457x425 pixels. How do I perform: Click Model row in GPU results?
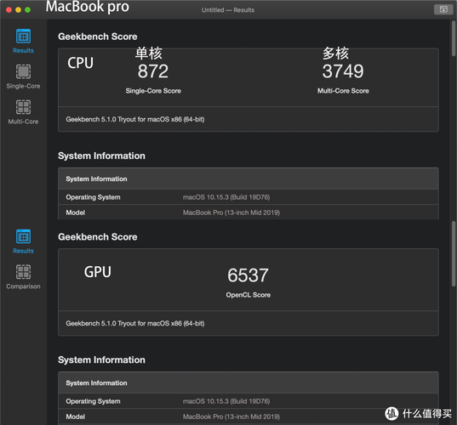[248, 416]
